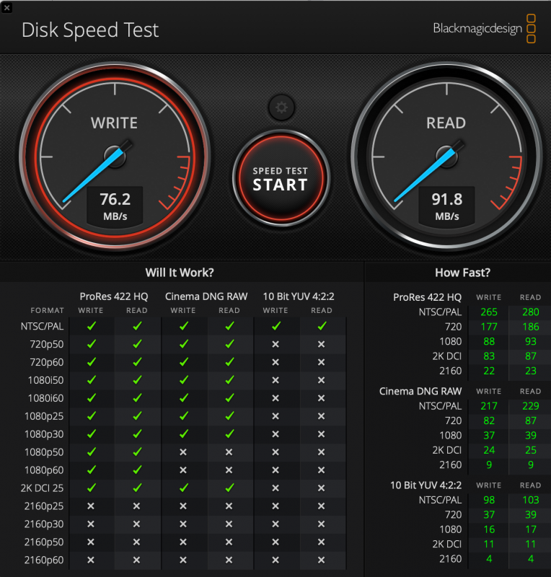
Task: Click the 2K DCI 25 format row label
Action: click(x=42, y=488)
